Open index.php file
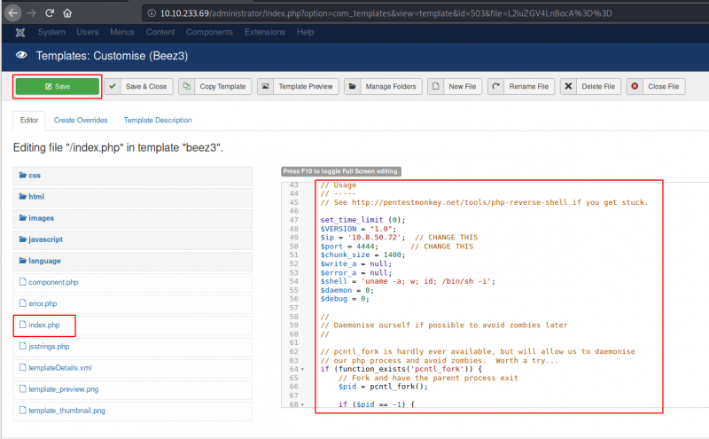This screenshot has height=439, width=709. [x=43, y=325]
